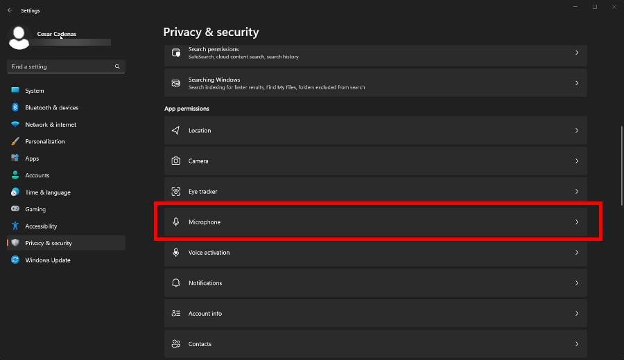Click the Account info icon
The height and width of the screenshot is (360, 624).
click(176, 313)
